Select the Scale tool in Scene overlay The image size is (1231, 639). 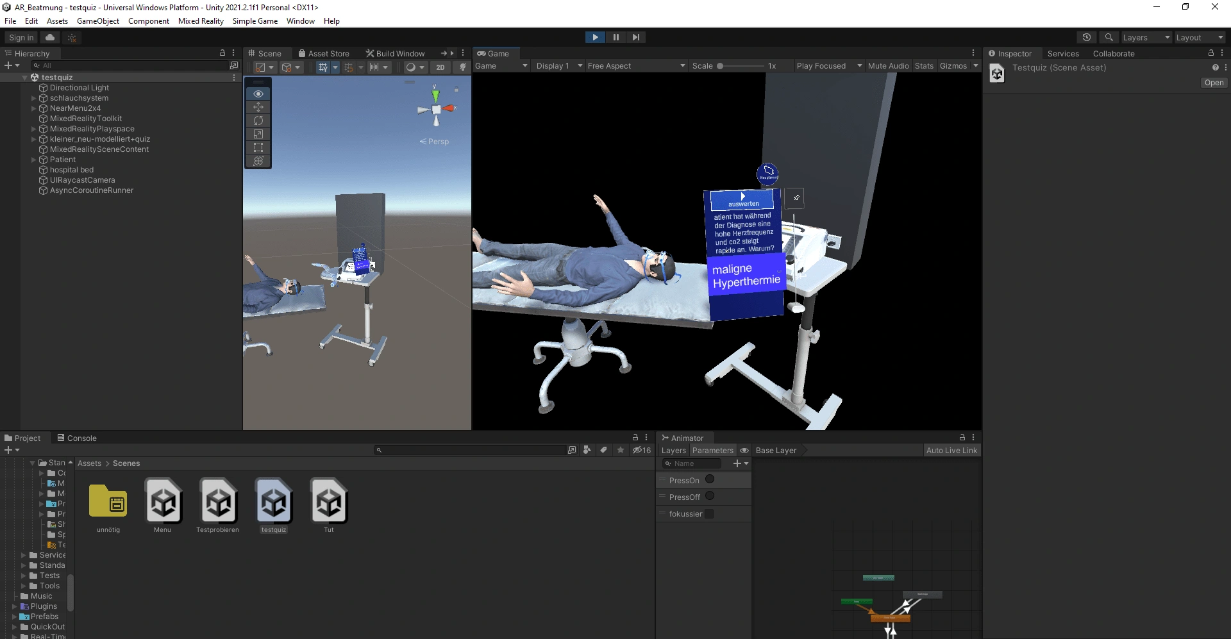(x=258, y=134)
